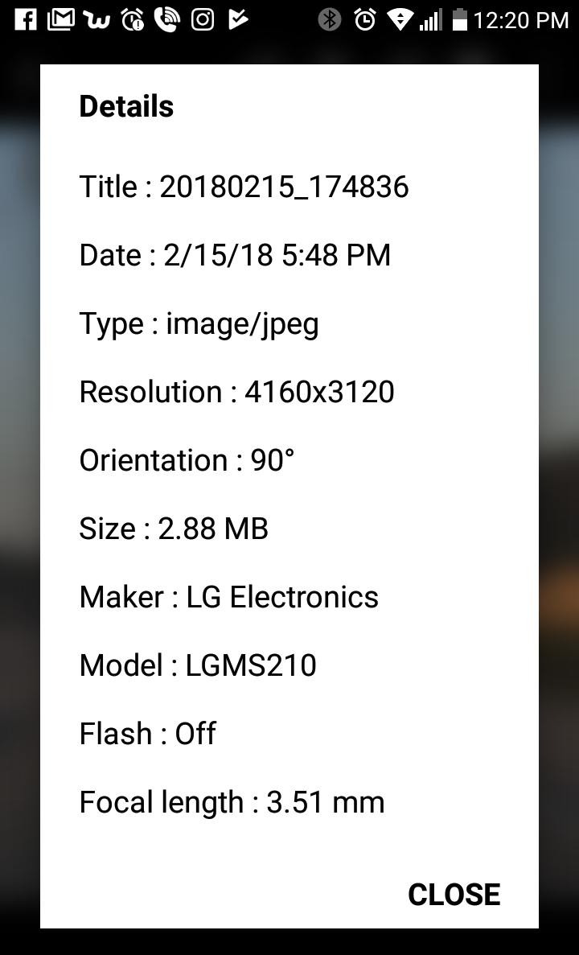579x955 pixels.
Task: Tap the alarm alert notification icon
Action: click(132, 19)
